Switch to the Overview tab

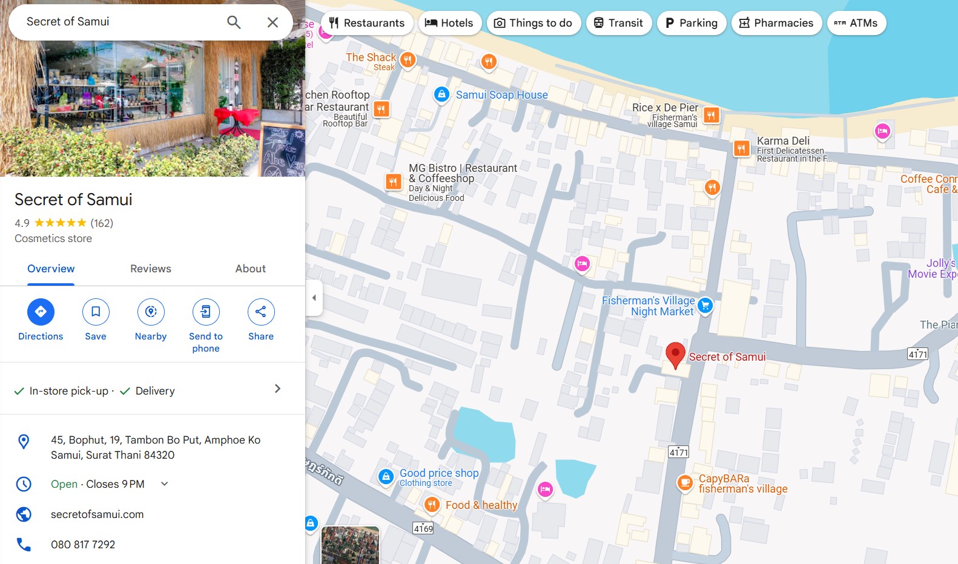51,269
